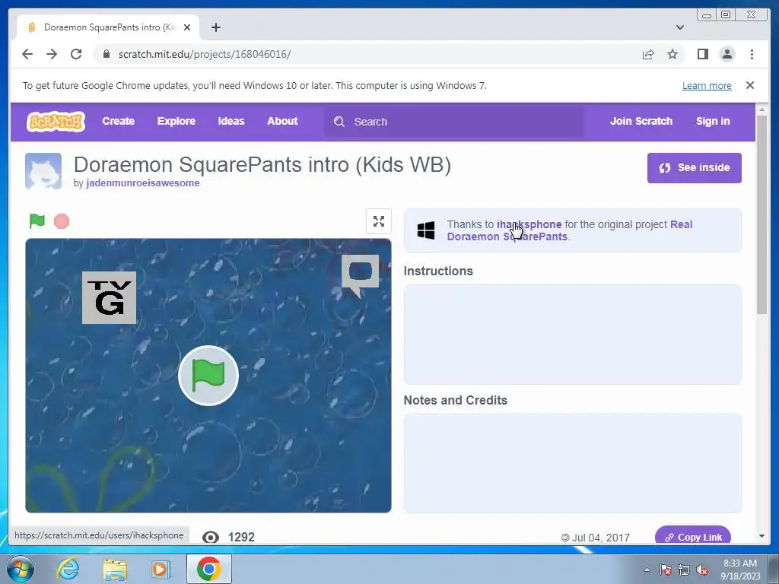The width and height of the screenshot is (779, 584).
Task: Open Internet Explorer from taskbar
Action: coord(68,569)
